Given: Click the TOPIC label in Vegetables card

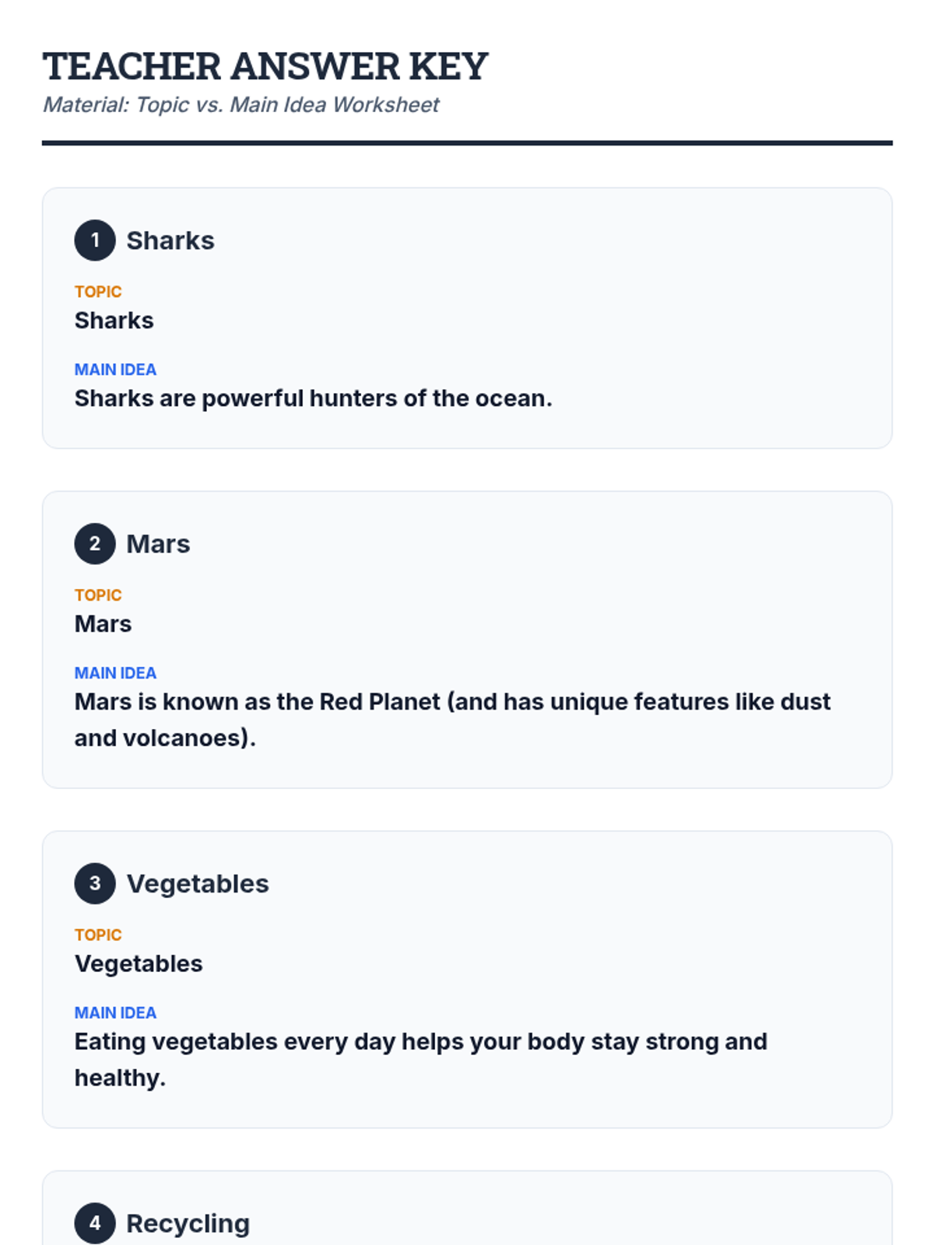Looking at the screenshot, I should [98, 935].
